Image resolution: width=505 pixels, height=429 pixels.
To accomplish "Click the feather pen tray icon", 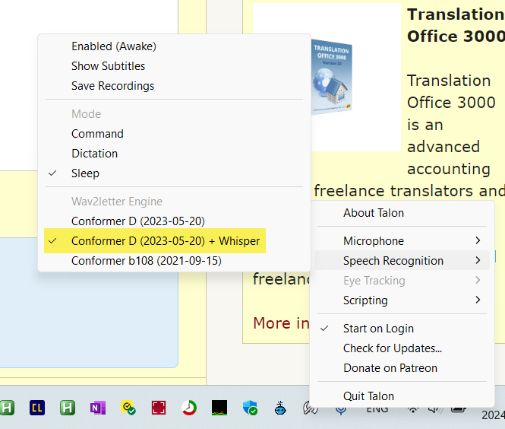I will tap(309, 409).
